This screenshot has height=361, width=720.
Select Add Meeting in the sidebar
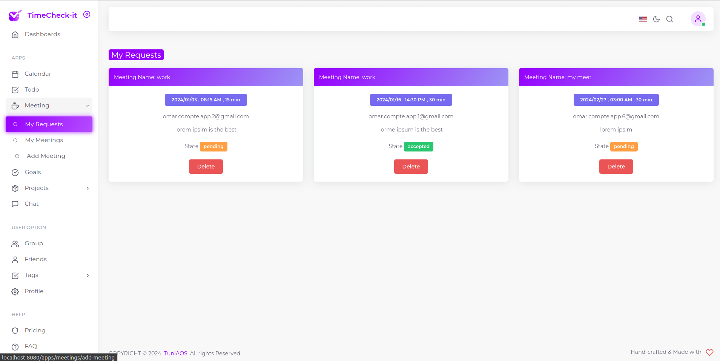[45, 156]
